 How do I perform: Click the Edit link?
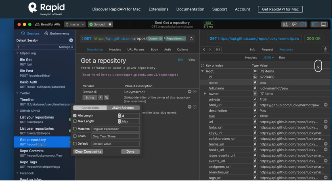pyautogui.click(x=181, y=60)
